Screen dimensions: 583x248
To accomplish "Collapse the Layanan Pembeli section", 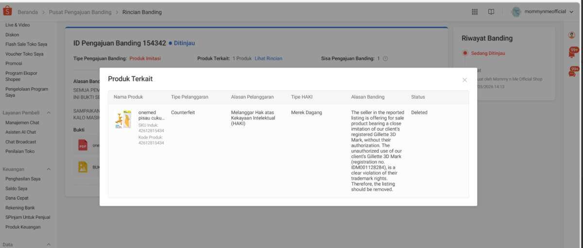I will click(49, 113).
